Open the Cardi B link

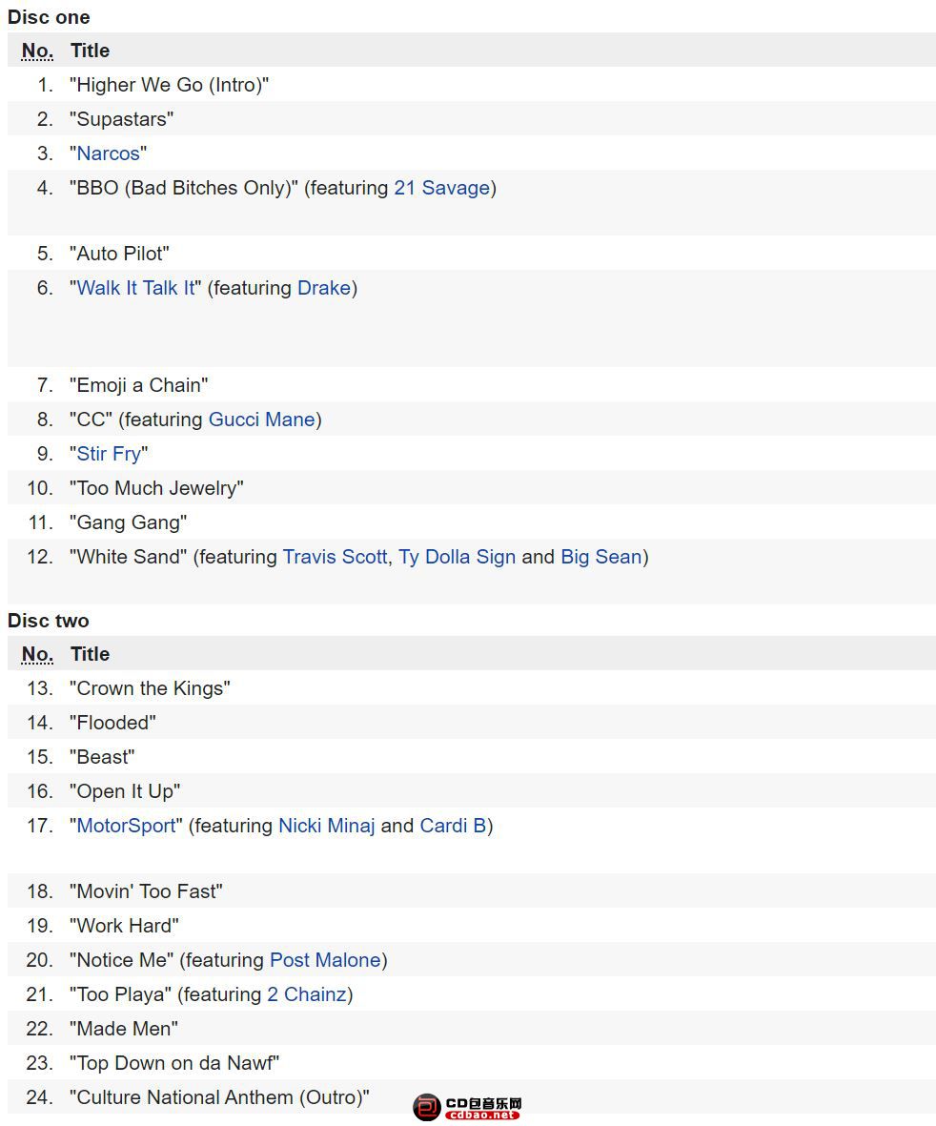click(x=453, y=826)
